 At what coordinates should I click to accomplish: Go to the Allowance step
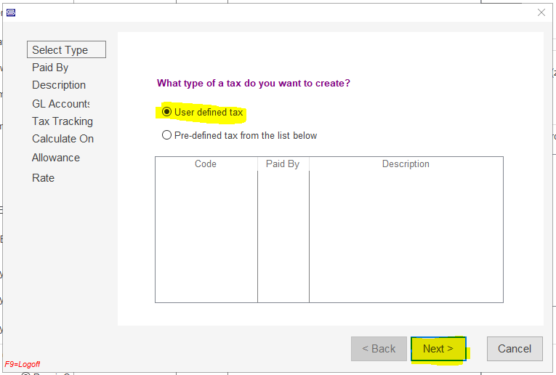56,158
